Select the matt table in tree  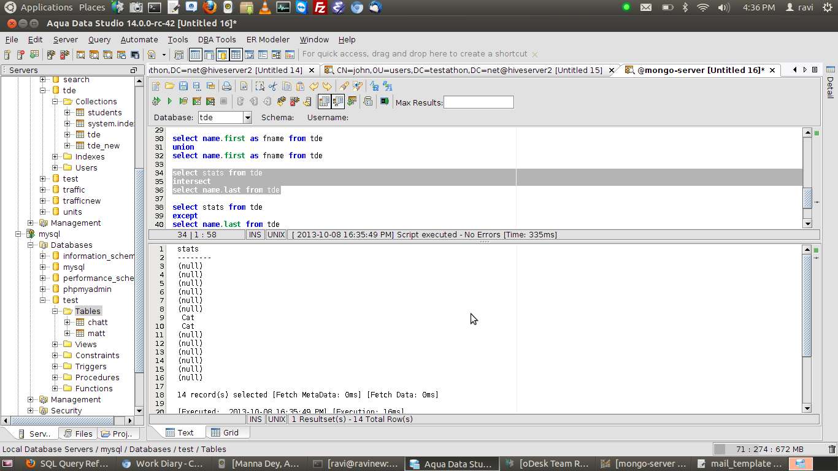pyautogui.click(x=96, y=333)
